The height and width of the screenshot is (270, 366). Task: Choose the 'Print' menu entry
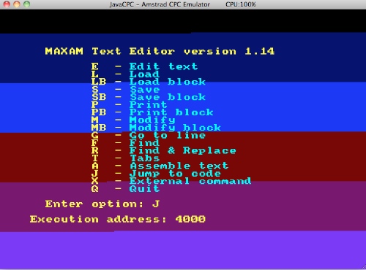[148, 105]
